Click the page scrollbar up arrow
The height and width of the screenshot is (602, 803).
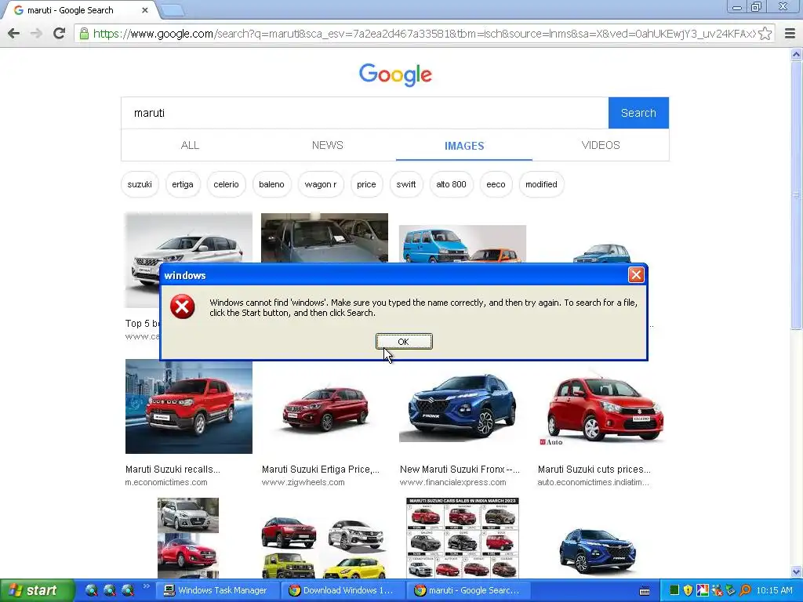click(797, 54)
